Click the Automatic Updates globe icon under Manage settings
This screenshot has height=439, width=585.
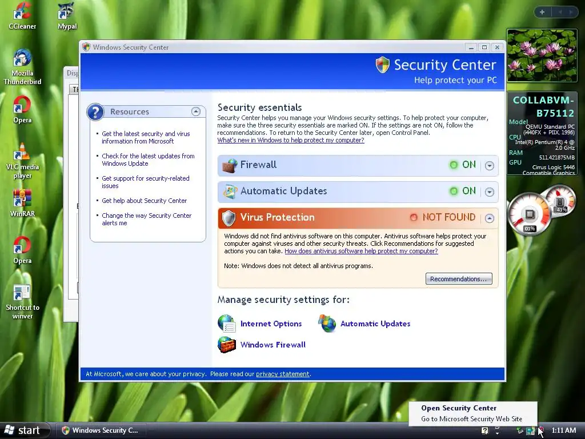[327, 324]
